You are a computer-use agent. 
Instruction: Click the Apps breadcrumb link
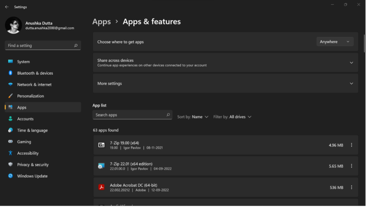pyautogui.click(x=102, y=22)
